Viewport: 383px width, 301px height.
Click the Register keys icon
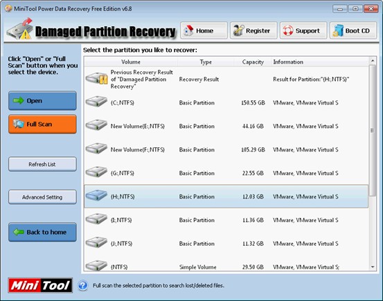[239, 30]
